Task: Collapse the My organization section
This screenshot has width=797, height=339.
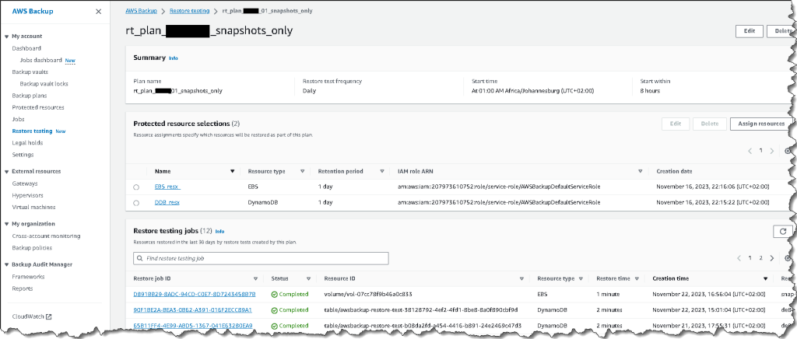Action: pos(6,224)
